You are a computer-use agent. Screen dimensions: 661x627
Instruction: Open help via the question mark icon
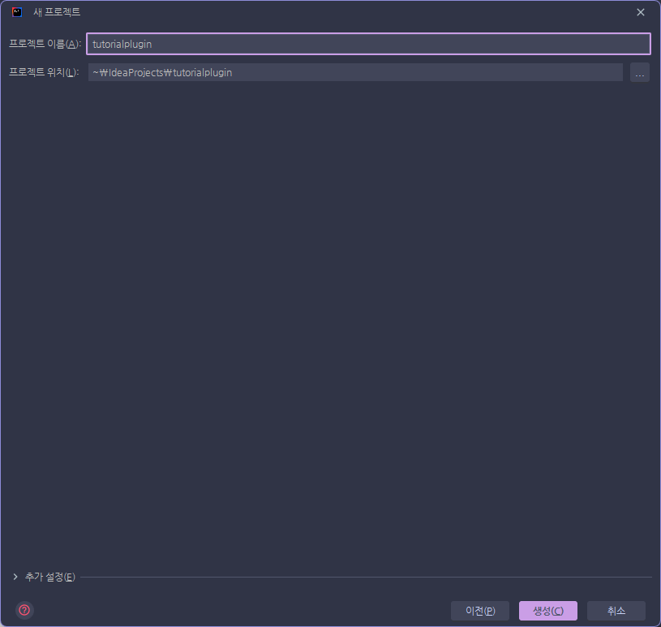pos(24,610)
